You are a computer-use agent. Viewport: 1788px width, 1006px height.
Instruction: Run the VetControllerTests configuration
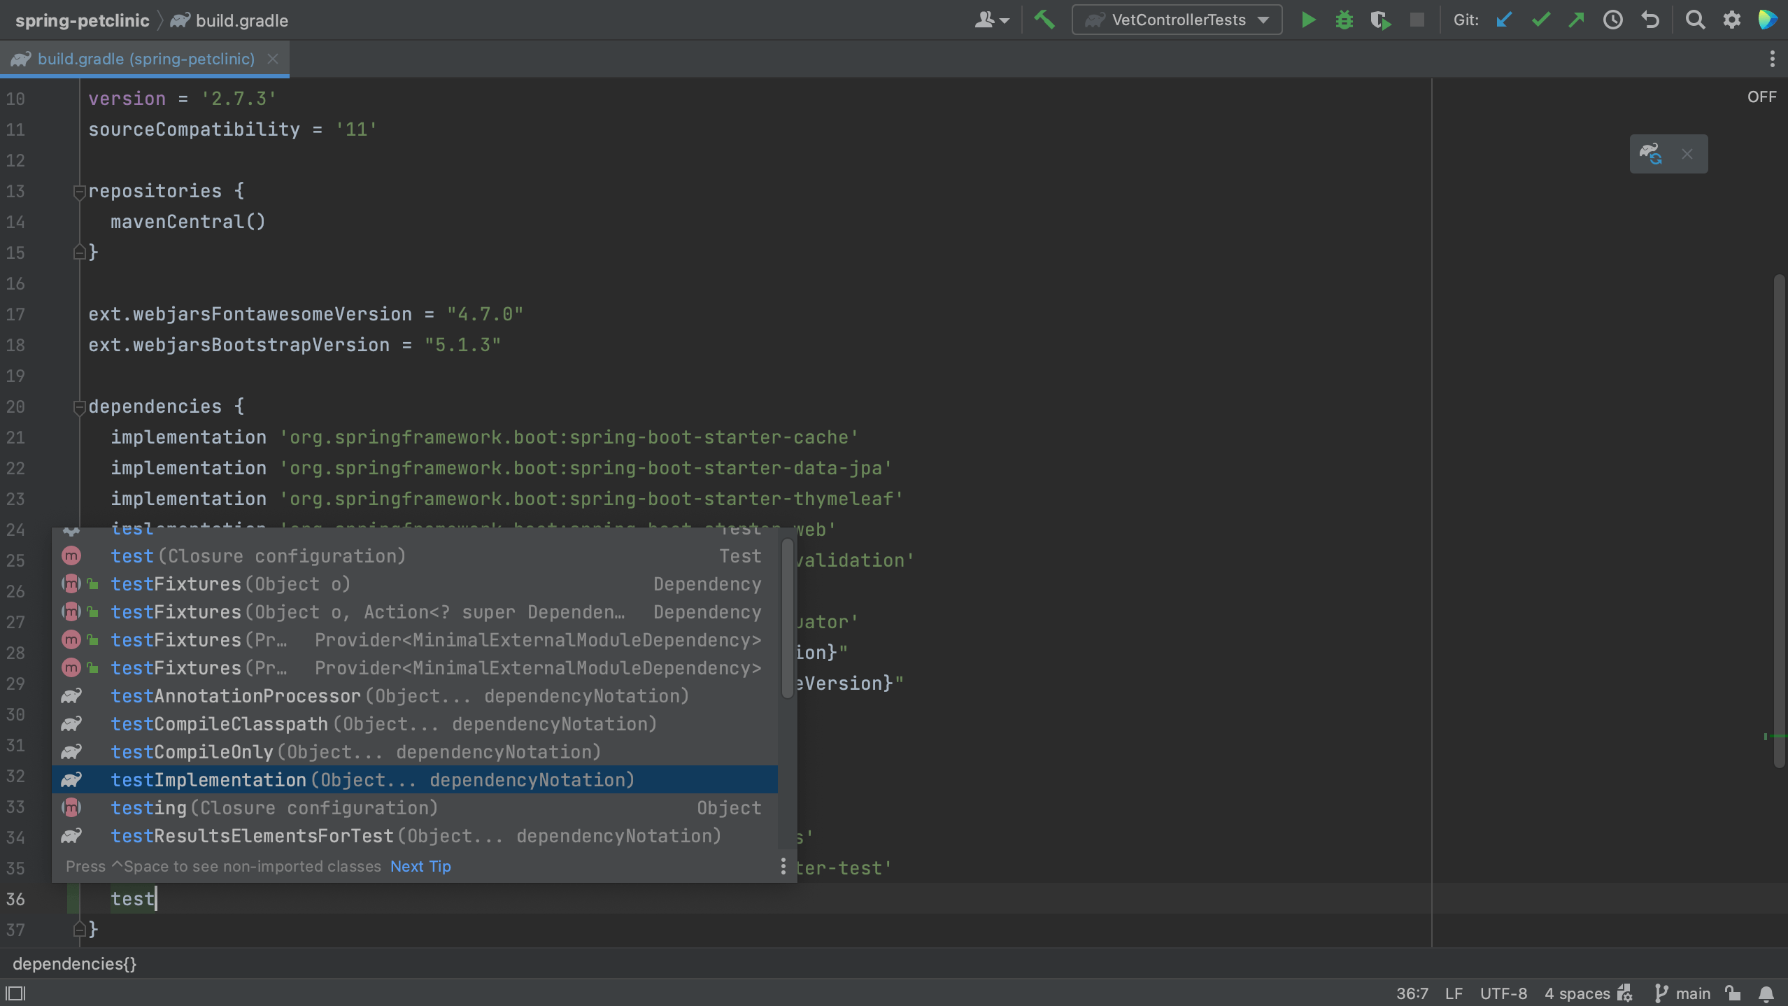tap(1308, 20)
